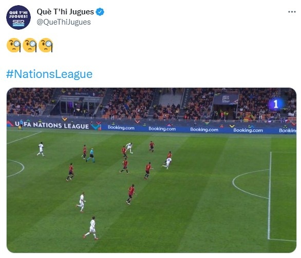Click the referee in the blue shirt
This screenshot has height=258, width=301.
point(91,155)
